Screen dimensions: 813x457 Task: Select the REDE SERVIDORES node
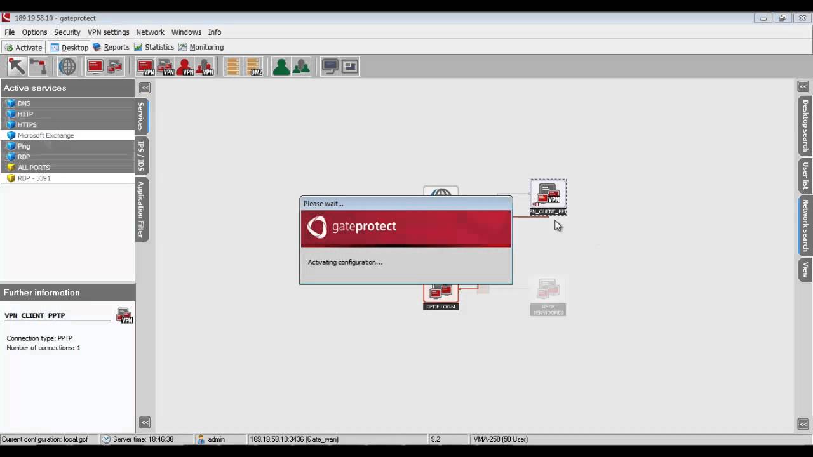[x=548, y=296]
